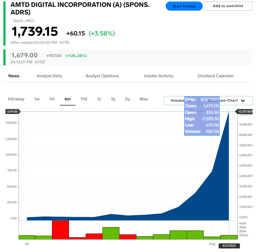Expand the Volume dropdown chevron arrow
The height and width of the screenshot is (252, 263).
(189, 101)
